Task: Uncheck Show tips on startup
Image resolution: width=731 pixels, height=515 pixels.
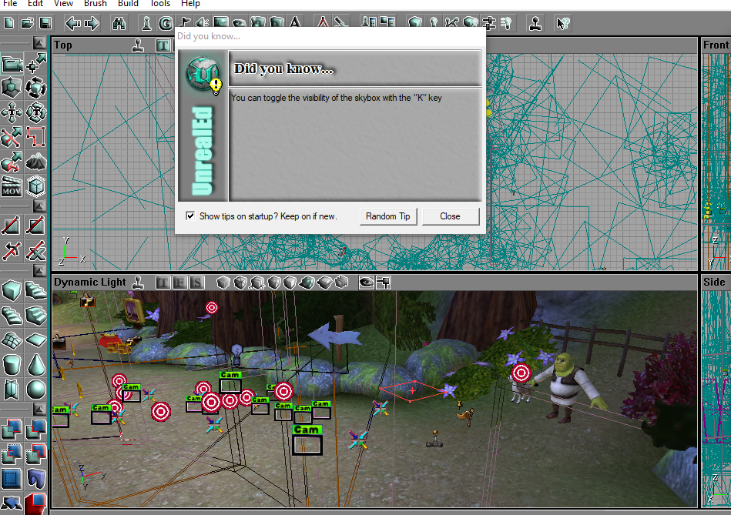Action: [190, 216]
